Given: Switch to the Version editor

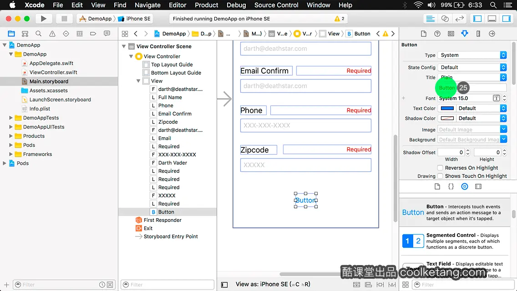Looking at the screenshot, I should point(459,19).
